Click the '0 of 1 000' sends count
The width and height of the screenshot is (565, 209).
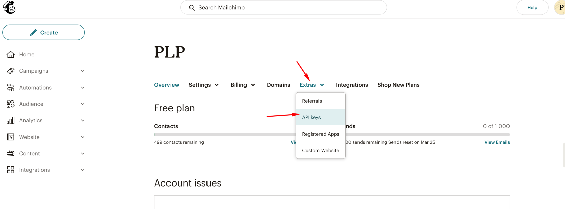pyautogui.click(x=496, y=126)
